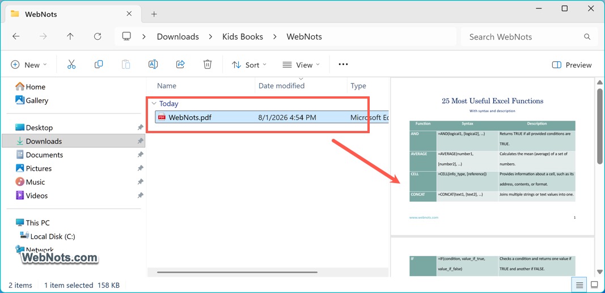Click the first PDF page preview thumbnail
The height and width of the screenshot is (293, 605).
tap(492, 156)
